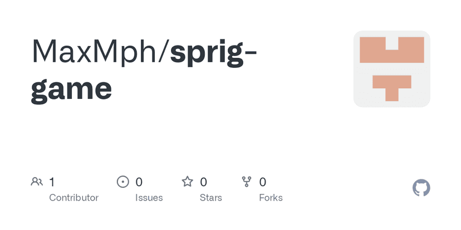Select the forks count number
The height and width of the screenshot is (230, 461).
pos(263,182)
